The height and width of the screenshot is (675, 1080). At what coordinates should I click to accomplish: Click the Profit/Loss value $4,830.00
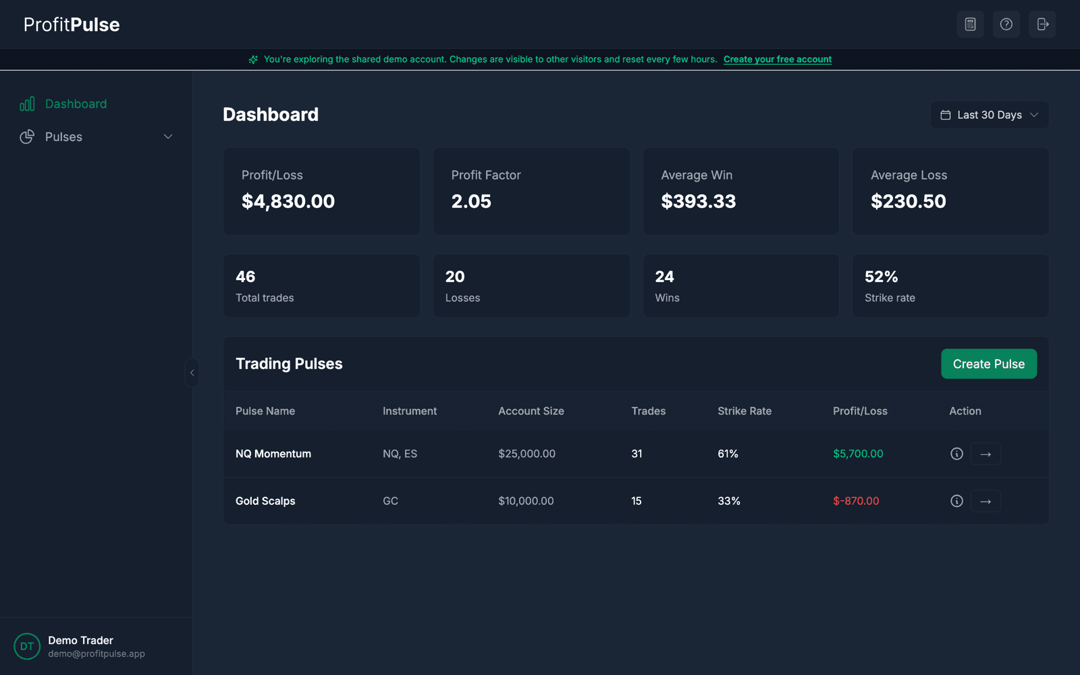coord(288,201)
